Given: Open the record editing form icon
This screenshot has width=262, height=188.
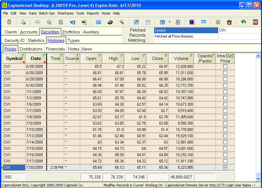Looking at the screenshot, I should (x=136, y=22).
